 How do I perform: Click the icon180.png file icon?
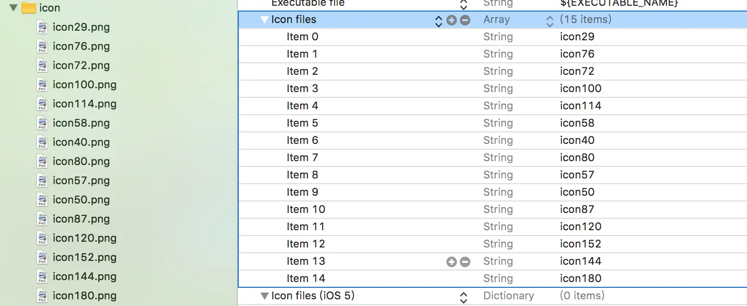tap(42, 296)
